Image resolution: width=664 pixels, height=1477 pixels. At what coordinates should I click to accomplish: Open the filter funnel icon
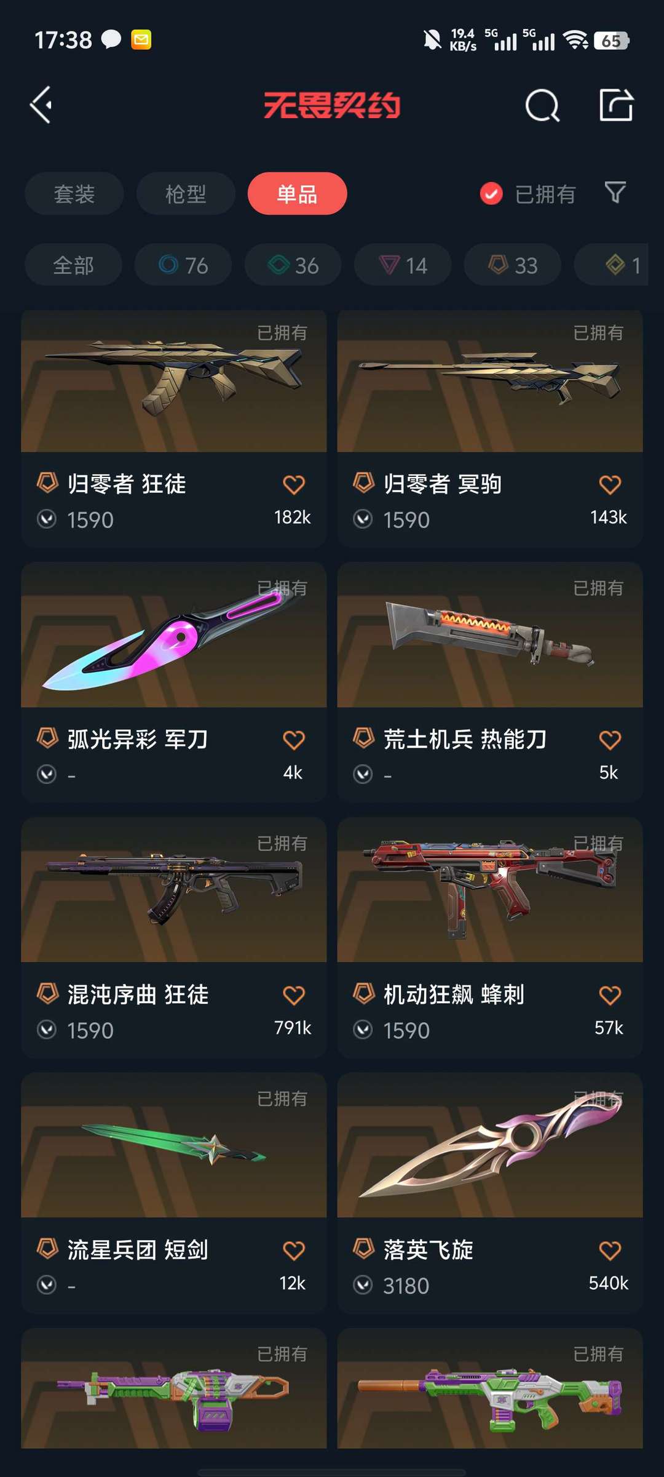click(615, 193)
